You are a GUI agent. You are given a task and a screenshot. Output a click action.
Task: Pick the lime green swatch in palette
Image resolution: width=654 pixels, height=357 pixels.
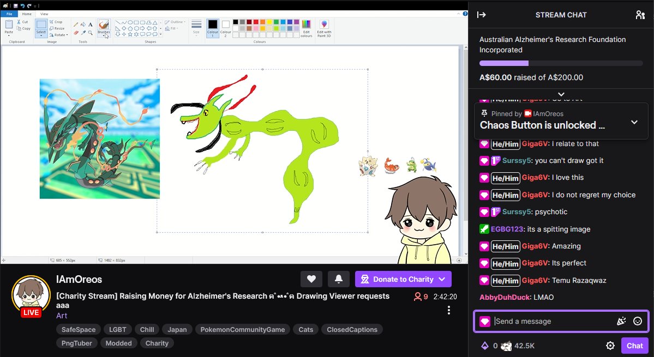275,28
